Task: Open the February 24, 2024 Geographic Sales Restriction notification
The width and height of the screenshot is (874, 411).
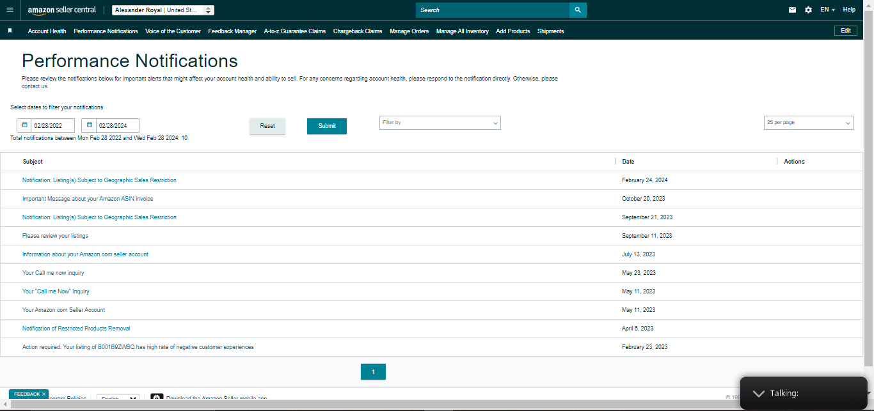Action: tap(99, 180)
